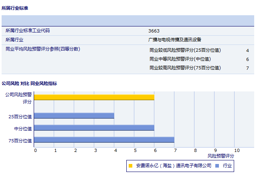Click the 行业 legend label
Screen dimensions: 259x174
(227, 165)
